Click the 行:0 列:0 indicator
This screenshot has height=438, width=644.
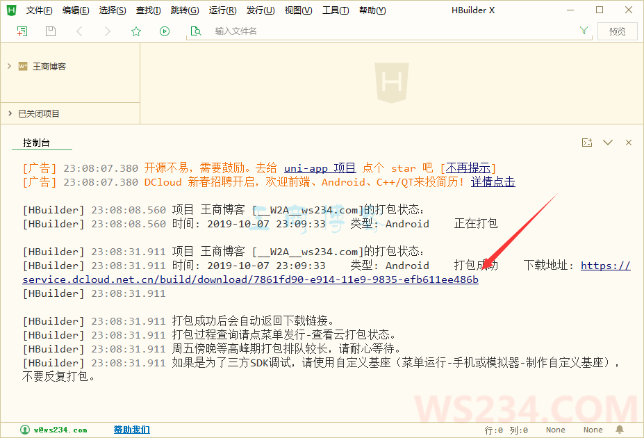click(x=506, y=430)
